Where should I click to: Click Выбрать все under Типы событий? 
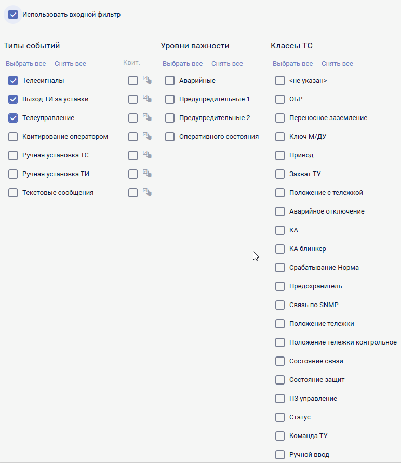[26, 64]
